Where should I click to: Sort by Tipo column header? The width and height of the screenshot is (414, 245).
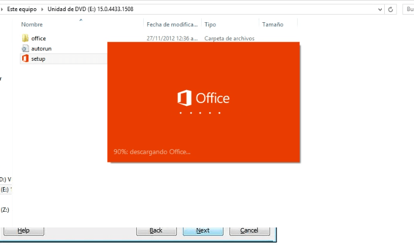tap(210, 25)
